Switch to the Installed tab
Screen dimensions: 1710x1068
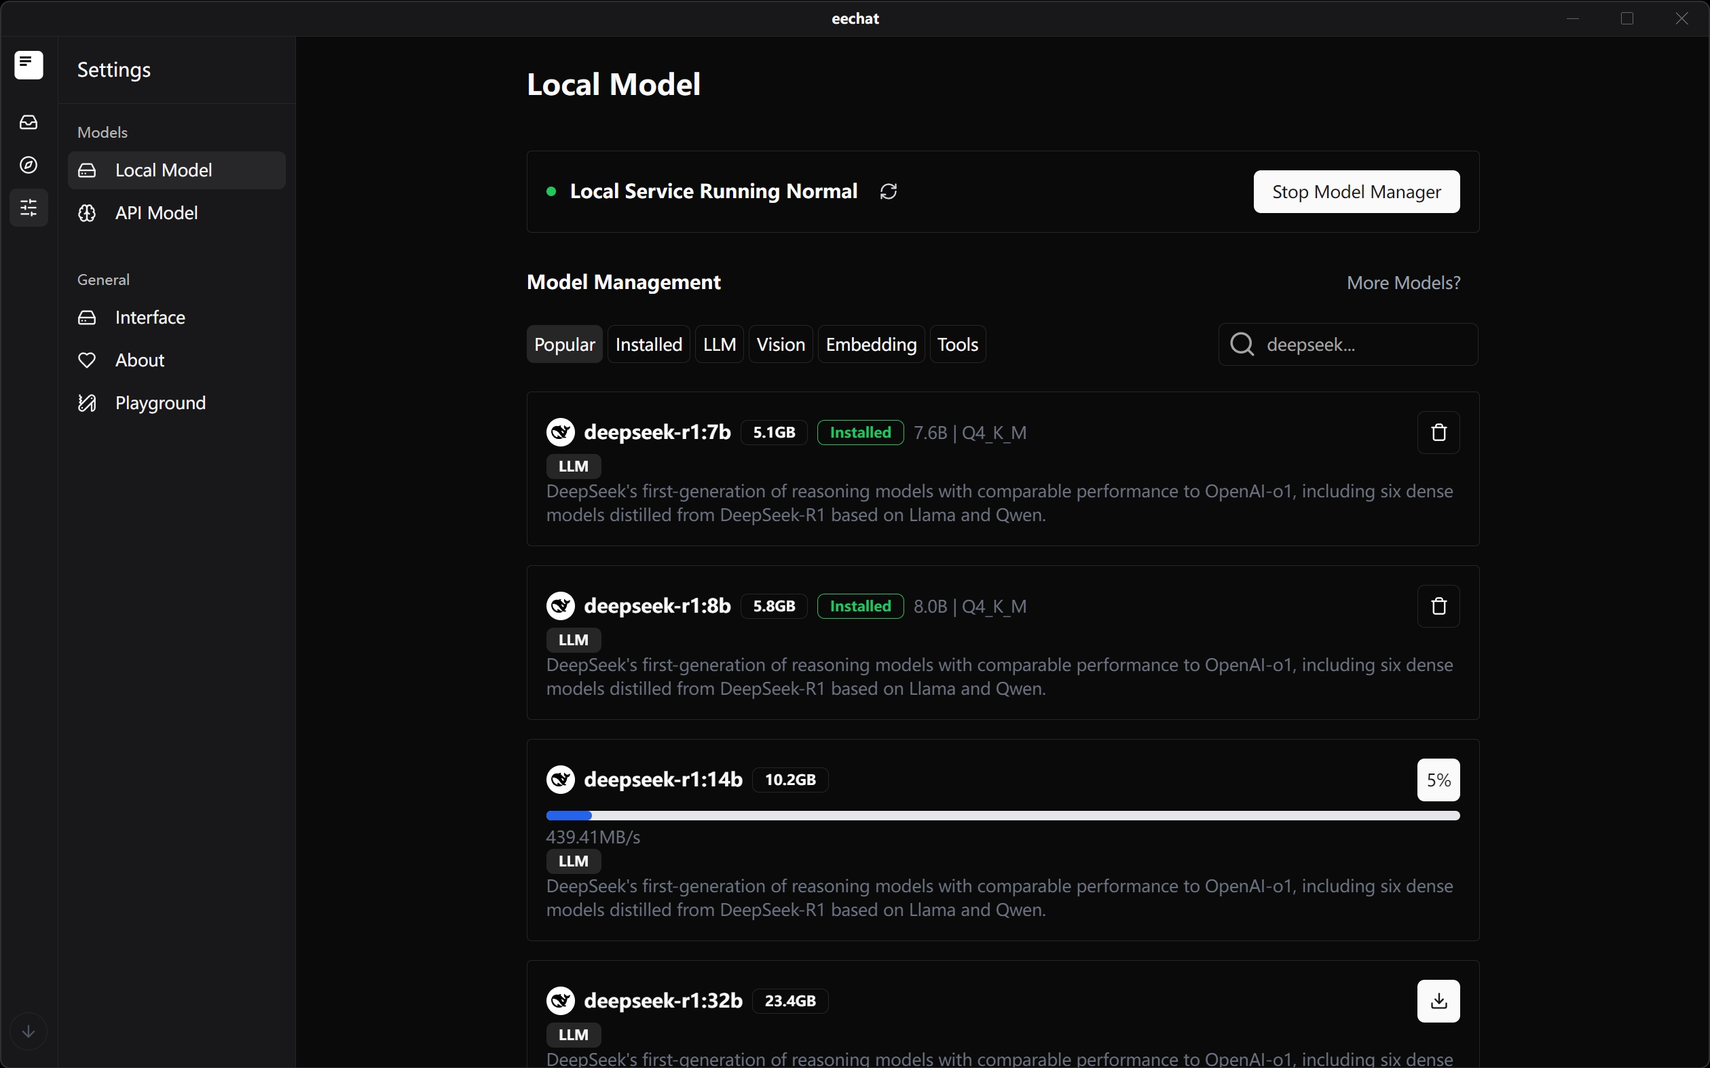[x=649, y=344]
